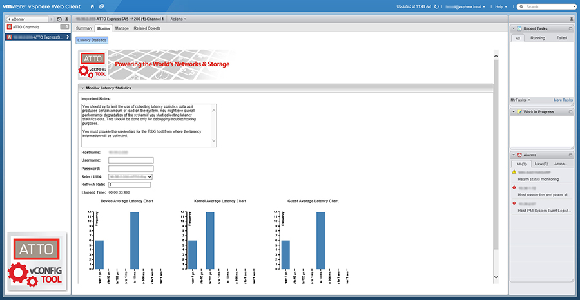Select the Monitor tab
This screenshot has height=300, width=580.
(104, 28)
